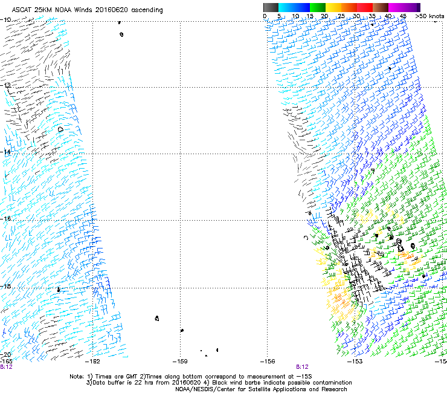Click the 8:12 time label under -165
Screen dimensions: 447x393
(x=6, y=367)
